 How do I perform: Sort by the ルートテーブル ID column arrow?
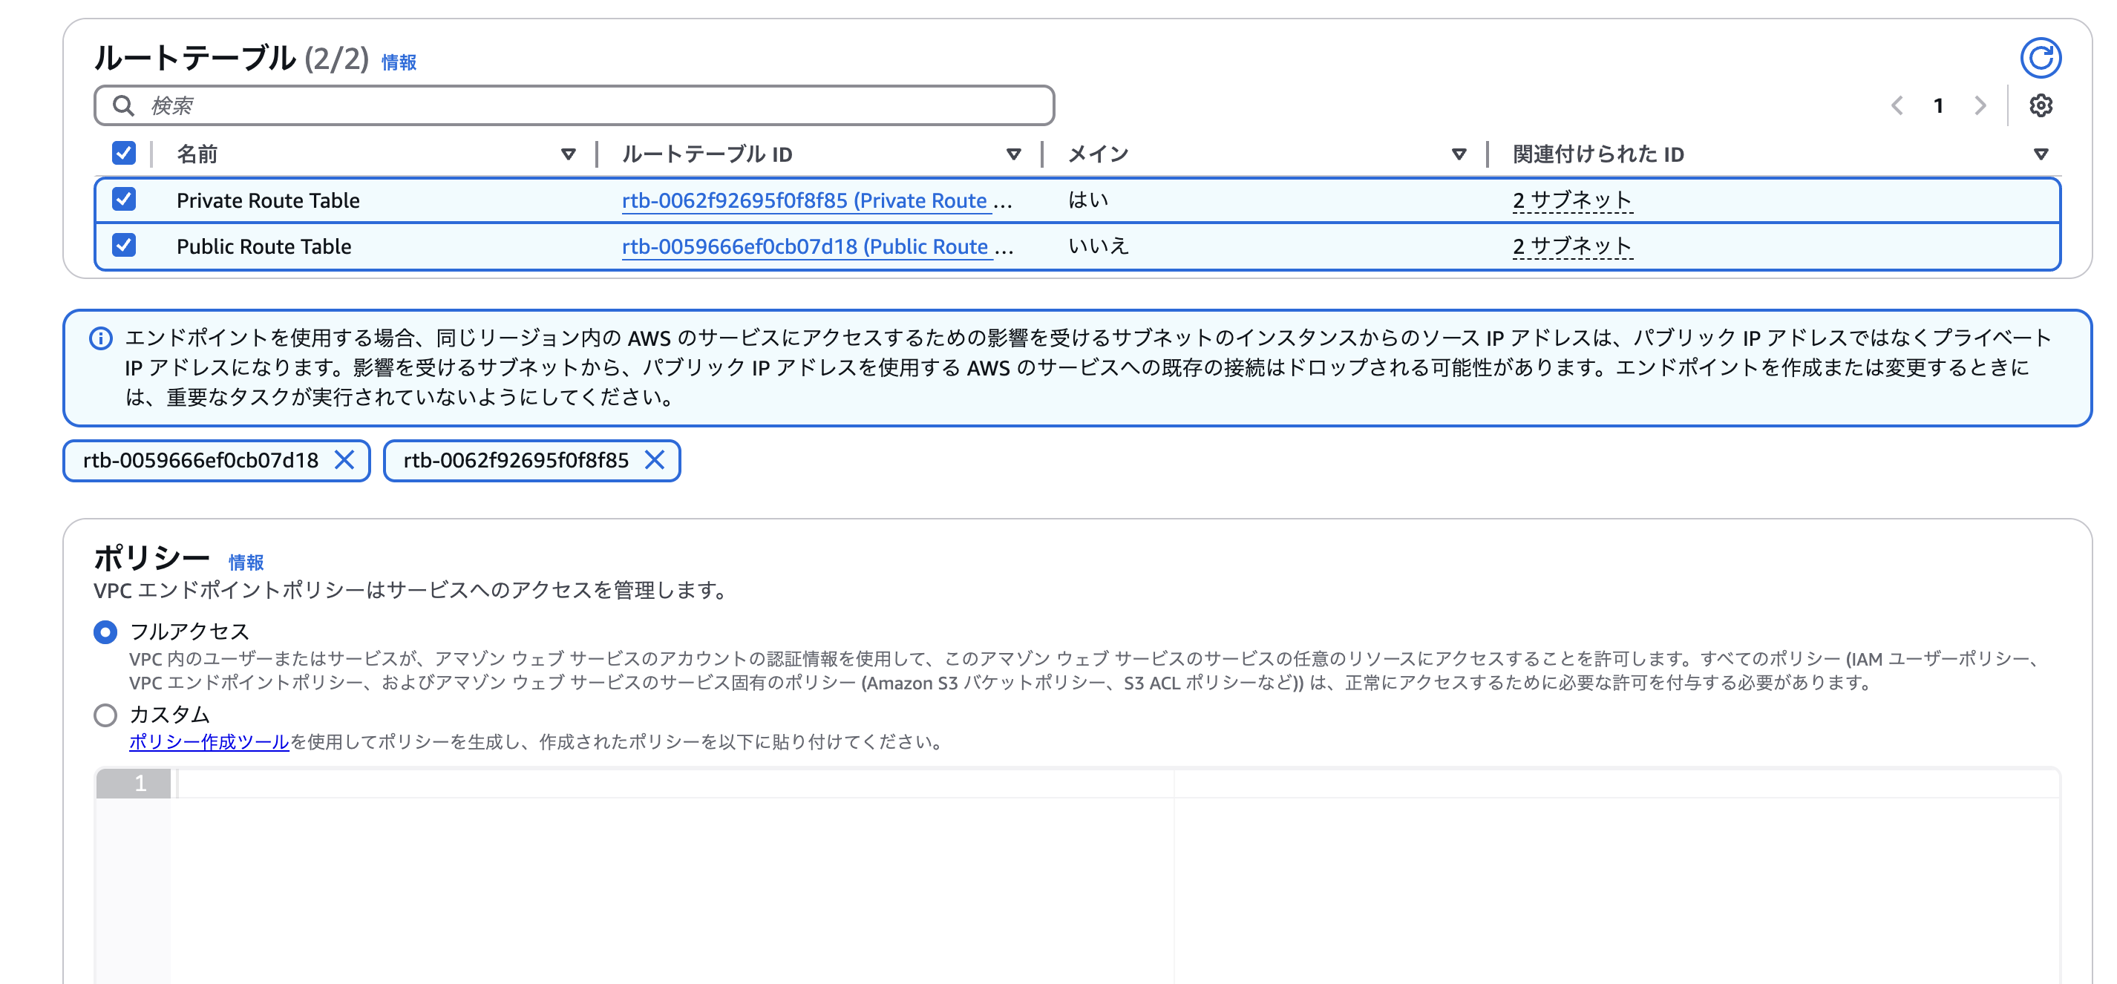[x=1013, y=154]
